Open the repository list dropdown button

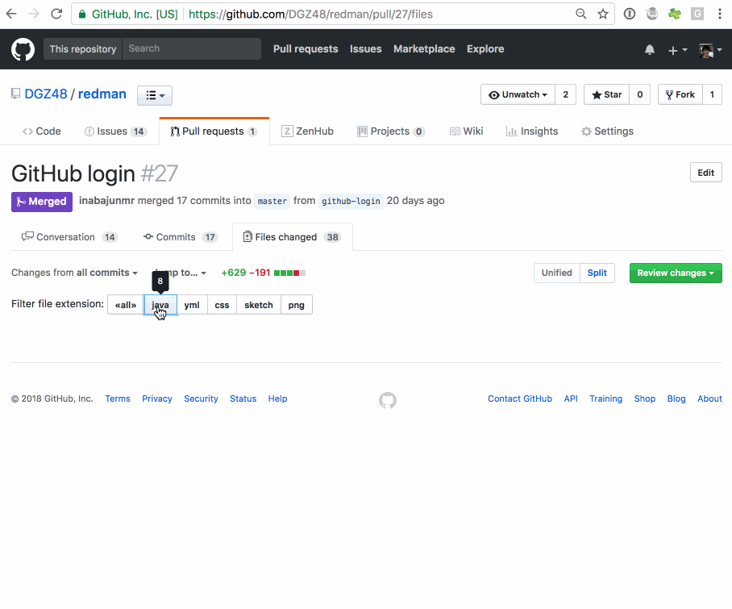[x=155, y=95]
